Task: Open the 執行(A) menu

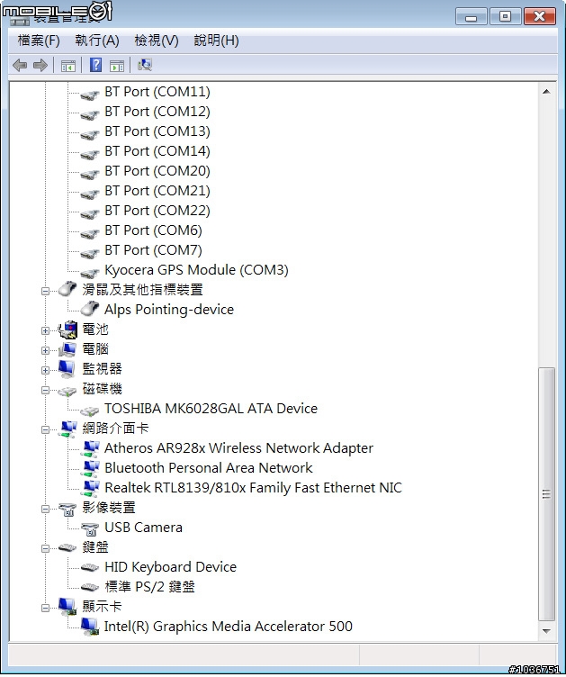Action: click(x=97, y=41)
